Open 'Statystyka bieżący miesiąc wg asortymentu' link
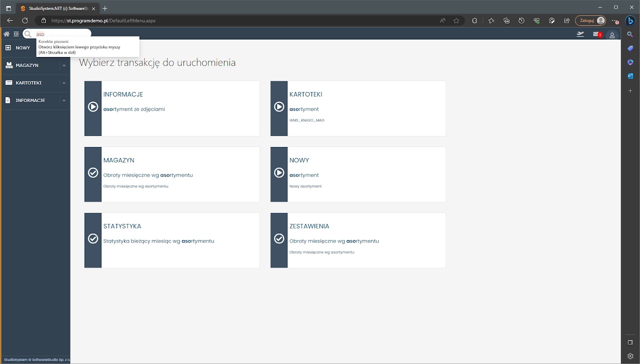Viewport: 640px width, 364px height. click(x=158, y=241)
